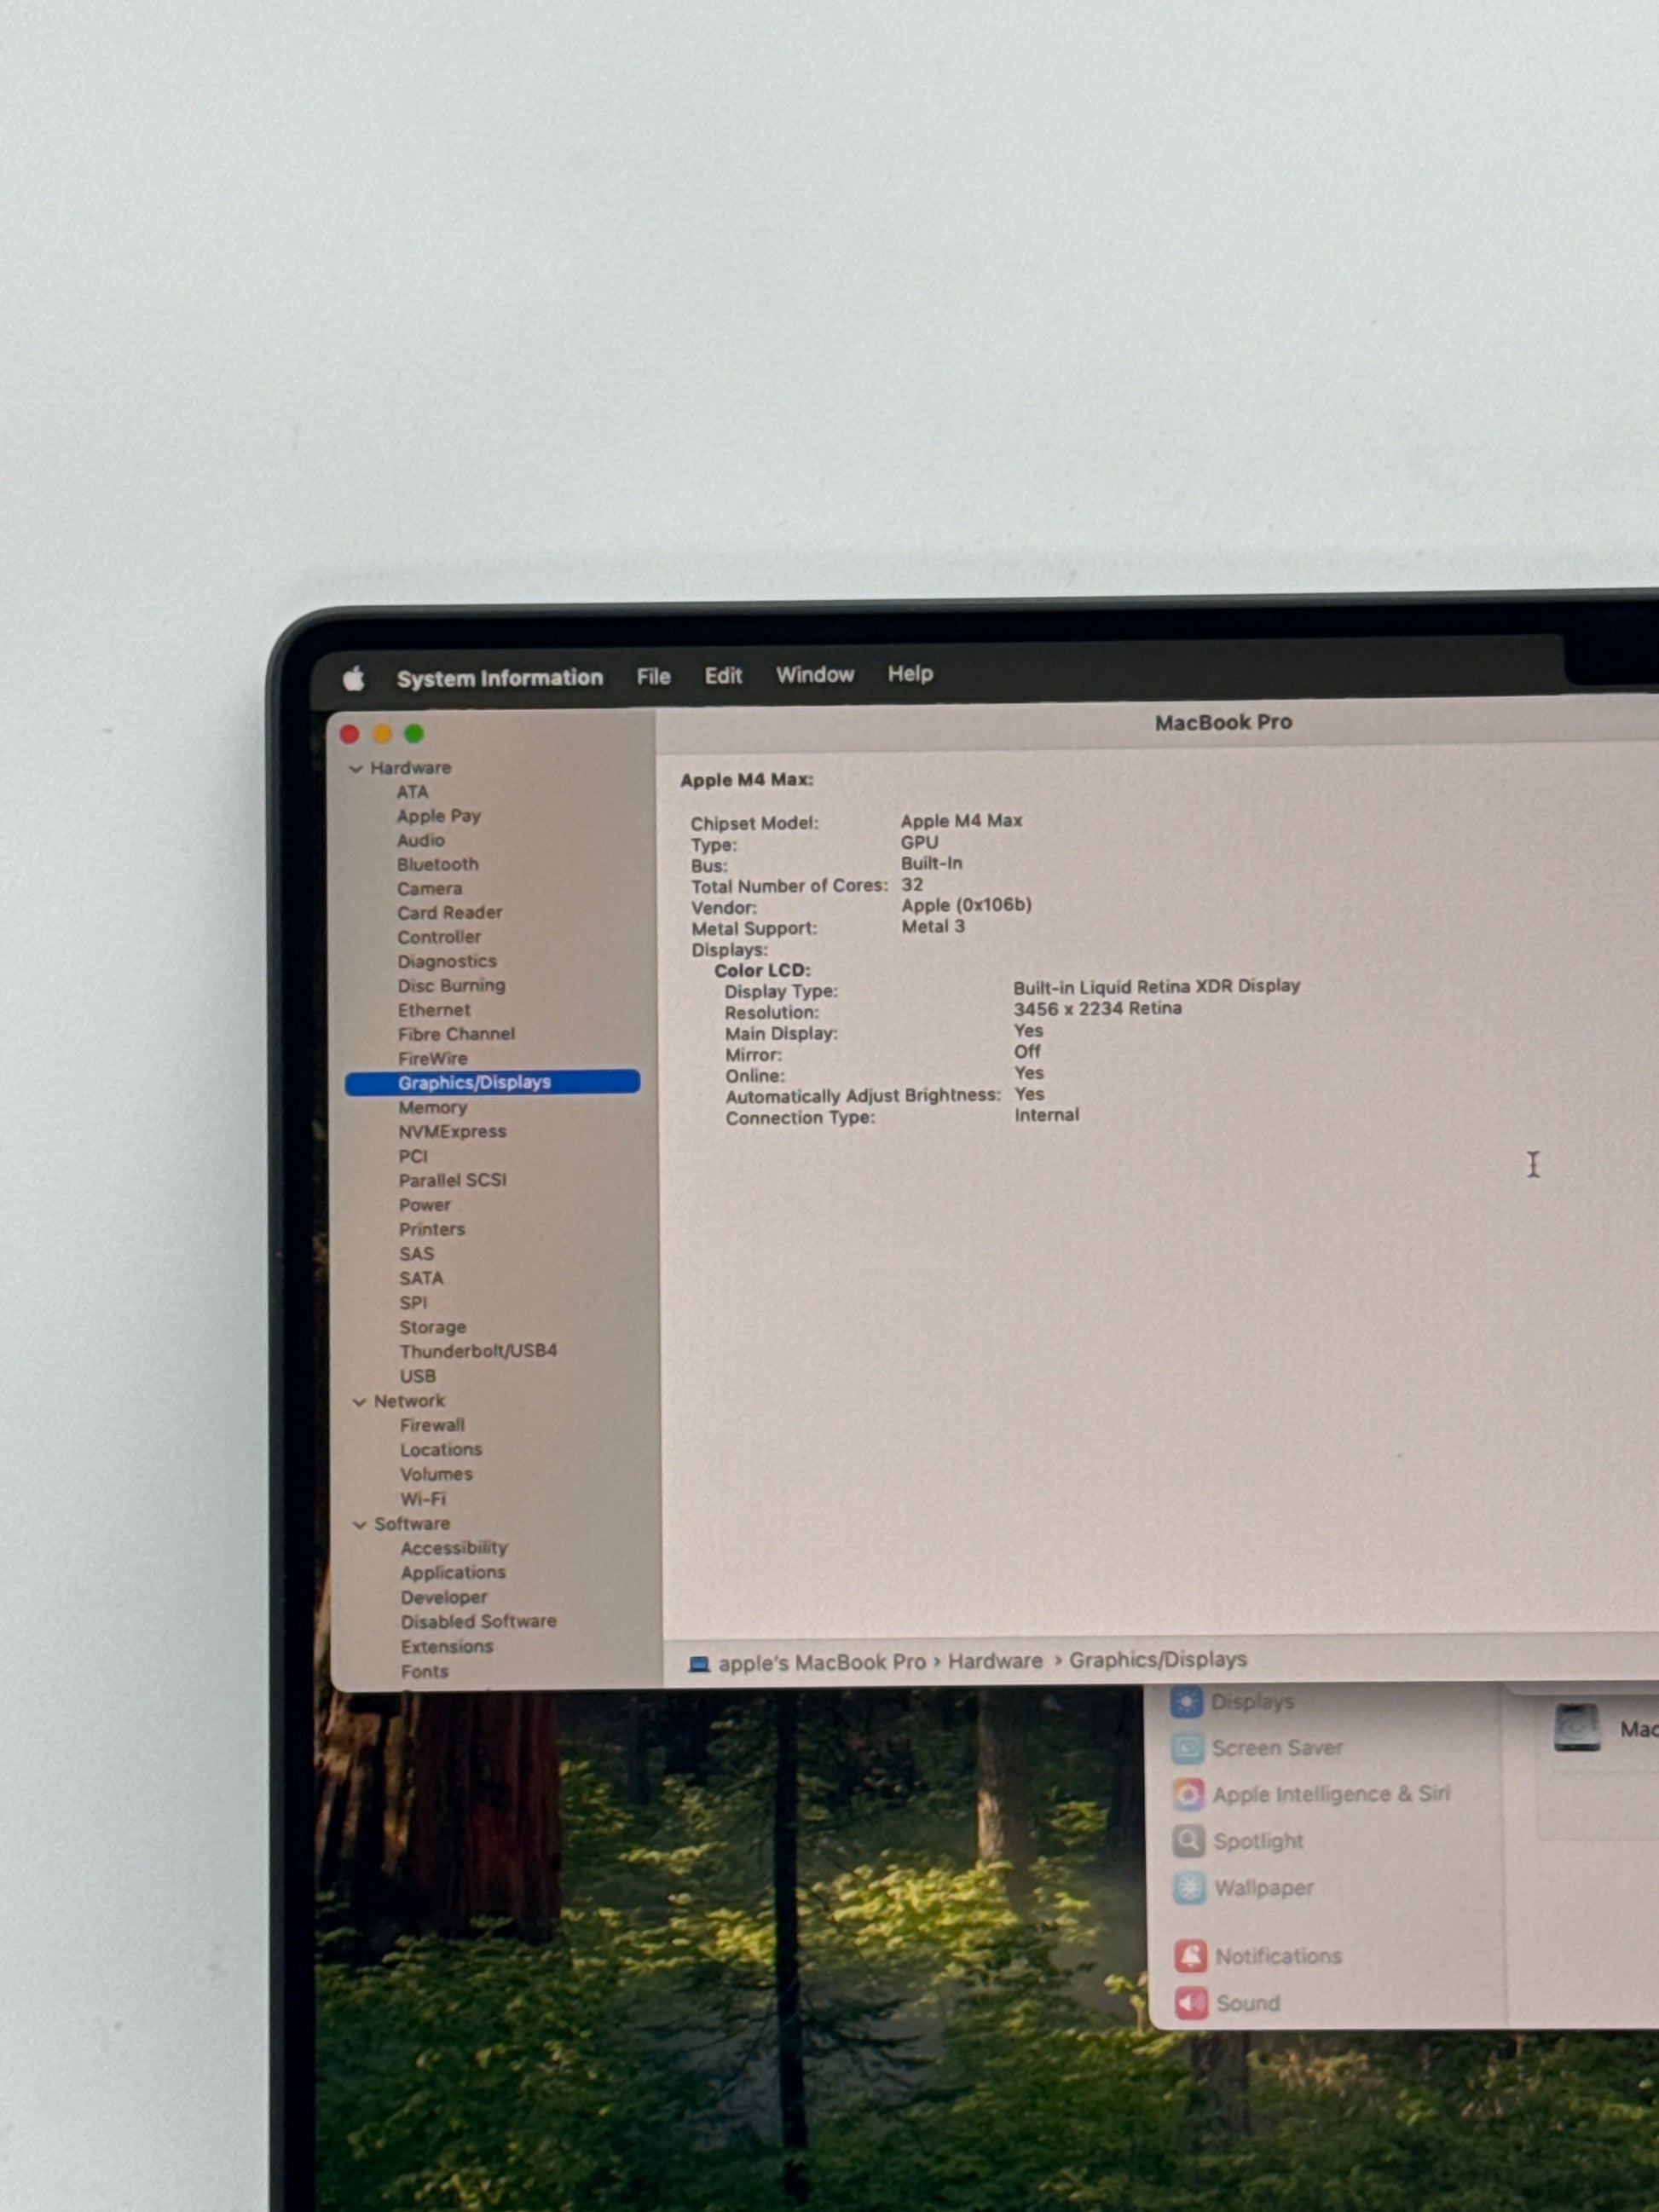Select Memory in the sidebar

pyautogui.click(x=432, y=1108)
